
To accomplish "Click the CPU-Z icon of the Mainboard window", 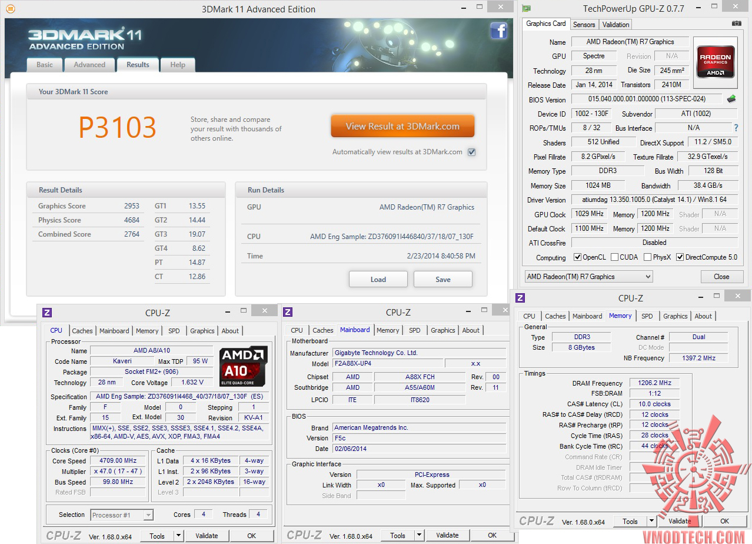I will (288, 312).
